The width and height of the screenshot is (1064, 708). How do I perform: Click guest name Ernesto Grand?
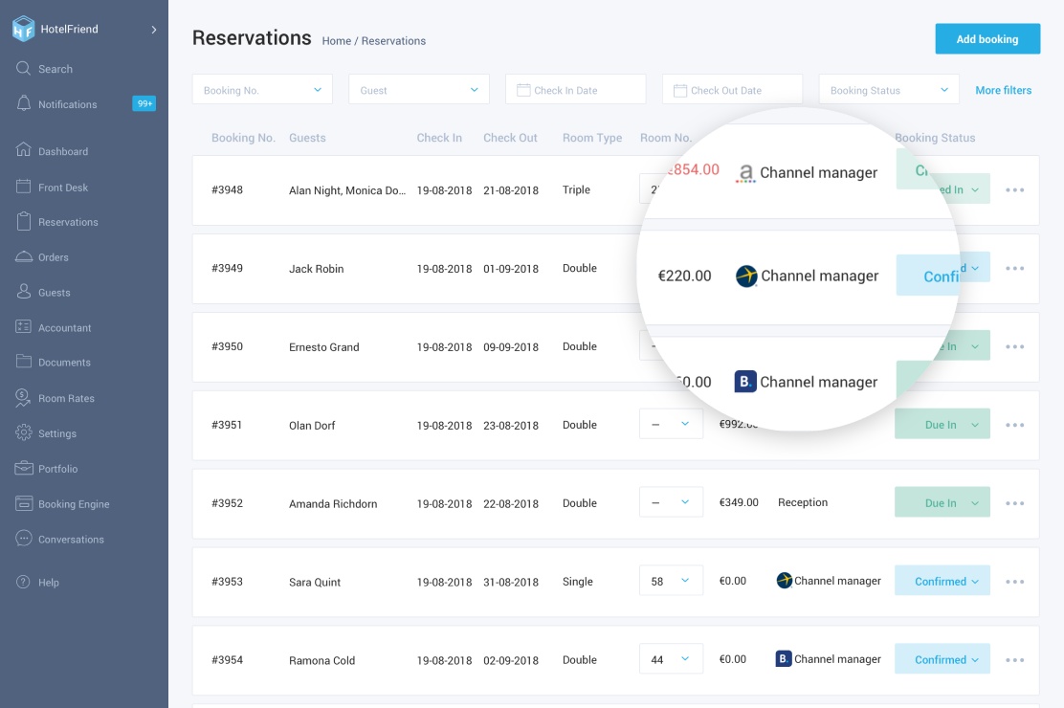pos(323,347)
